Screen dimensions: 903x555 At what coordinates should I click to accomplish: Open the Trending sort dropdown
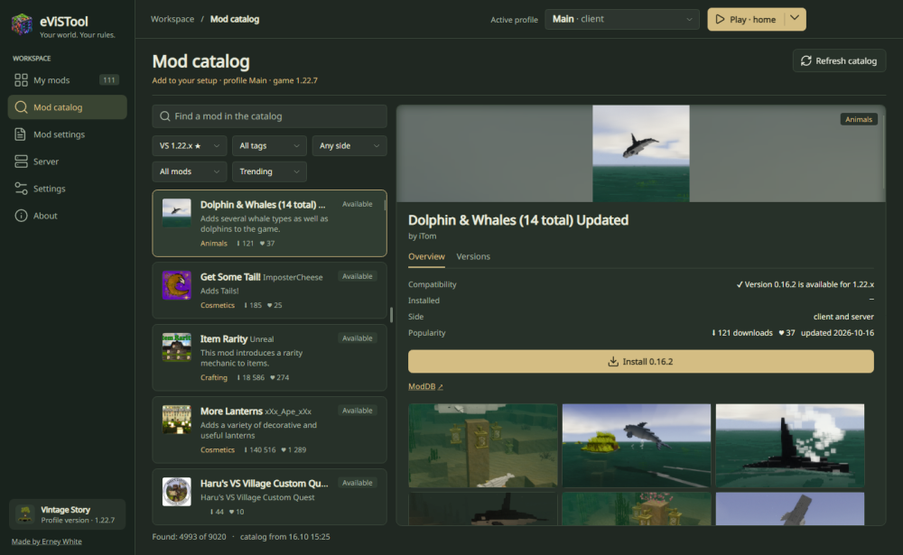(269, 171)
